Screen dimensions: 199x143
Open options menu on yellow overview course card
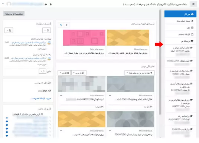pos(61,130)
